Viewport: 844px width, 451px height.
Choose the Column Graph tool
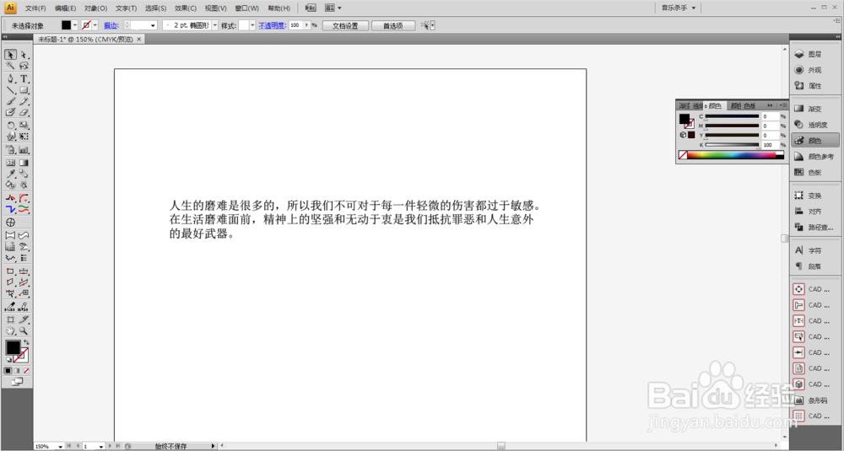[24, 150]
